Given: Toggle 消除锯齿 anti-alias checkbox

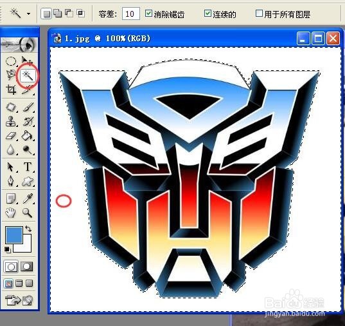Looking at the screenshot, I should tap(148, 14).
